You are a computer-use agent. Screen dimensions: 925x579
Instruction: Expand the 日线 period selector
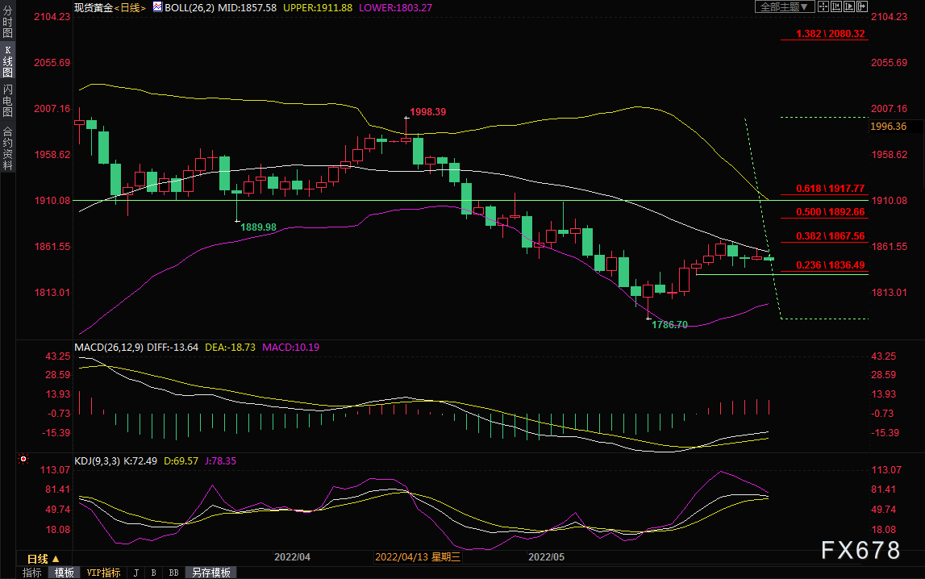tap(44, 558)
